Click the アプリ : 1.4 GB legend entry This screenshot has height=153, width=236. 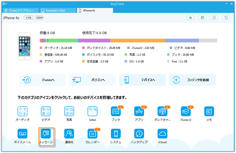point(52,61)
